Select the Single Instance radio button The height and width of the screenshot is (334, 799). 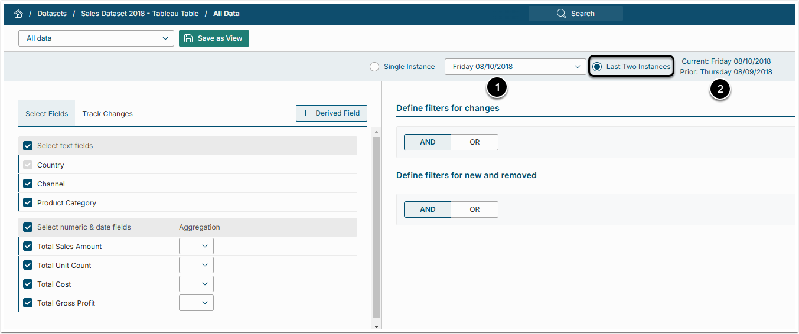click(x=374, y=67)
